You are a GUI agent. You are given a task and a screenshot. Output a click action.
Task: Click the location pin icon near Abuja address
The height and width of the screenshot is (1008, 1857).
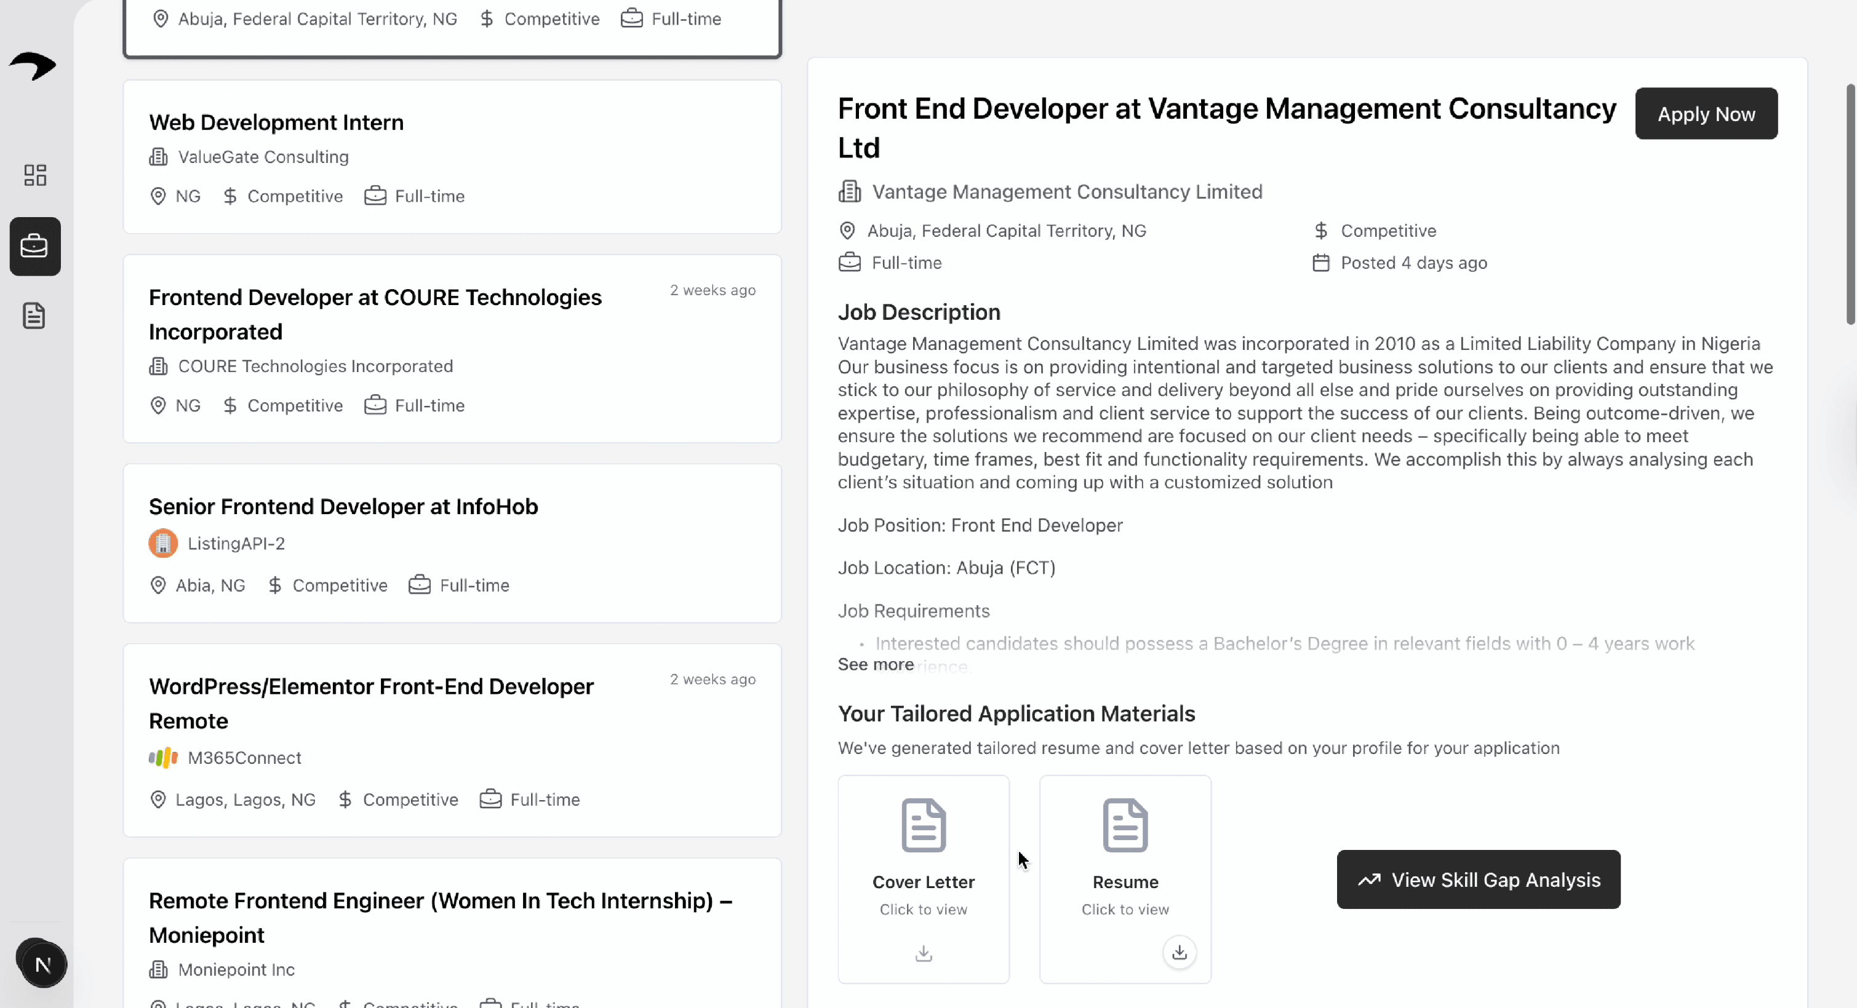847,230
